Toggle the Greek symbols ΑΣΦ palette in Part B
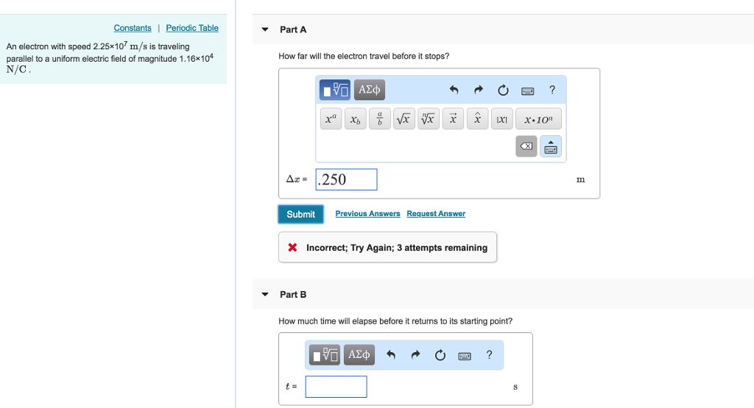The height and width of the screenshot is (408, 754). click(x=359, y=355)
